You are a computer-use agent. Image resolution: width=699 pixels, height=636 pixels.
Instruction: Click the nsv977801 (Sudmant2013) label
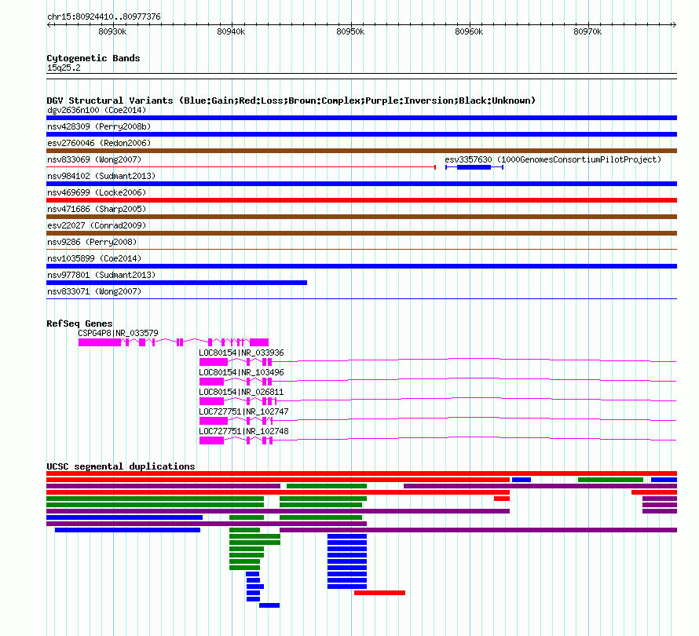click(101, 275)
